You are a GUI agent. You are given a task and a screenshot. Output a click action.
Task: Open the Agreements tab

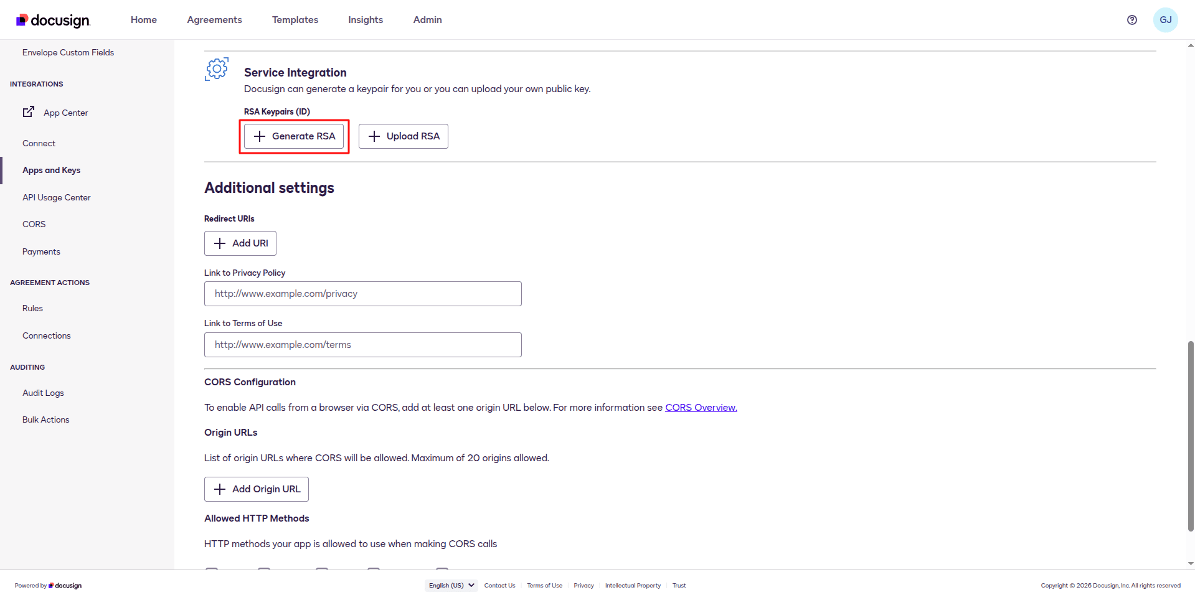[214, 20]
